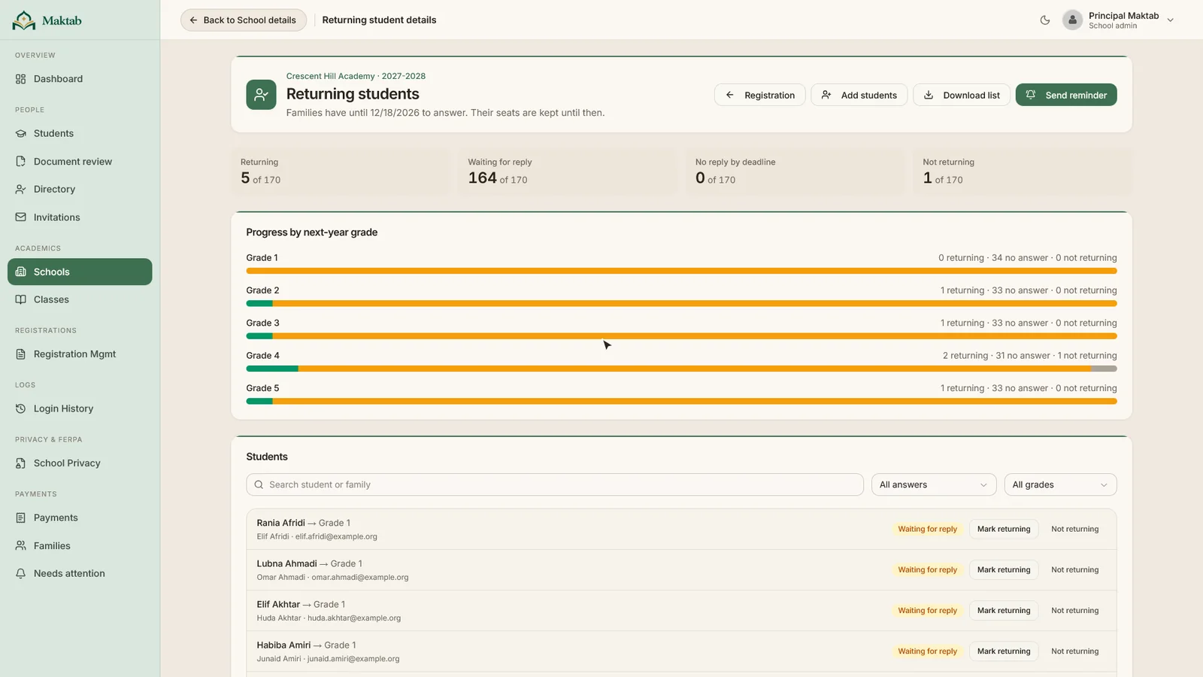Click the green Returning students header icon

pos(261,95)
